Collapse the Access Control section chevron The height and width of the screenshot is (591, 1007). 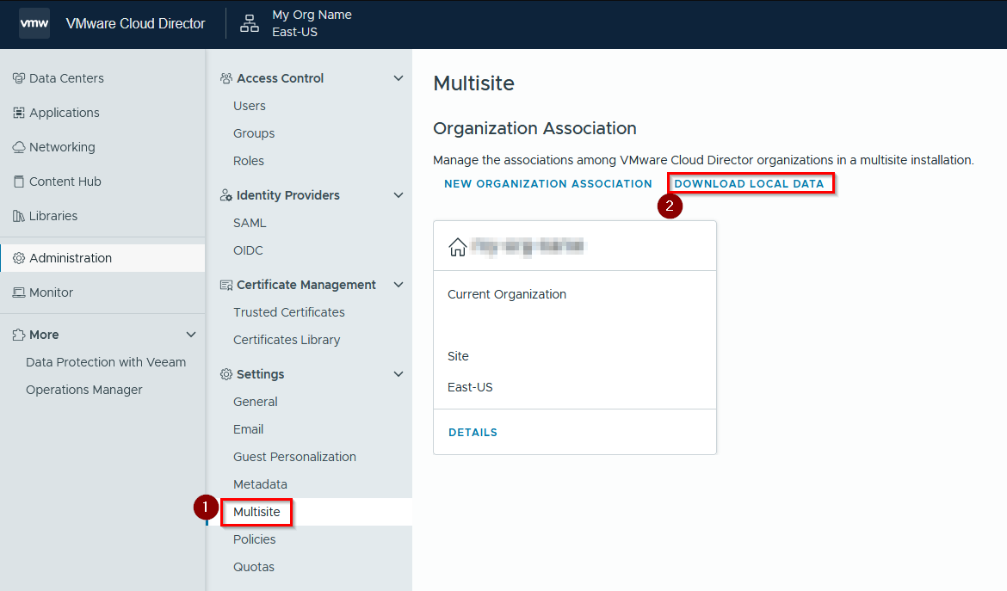pyautogui.click(x=398, y=78)
